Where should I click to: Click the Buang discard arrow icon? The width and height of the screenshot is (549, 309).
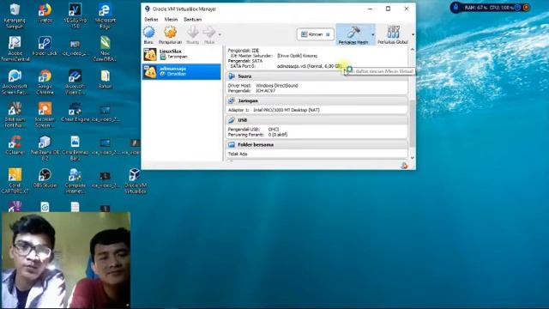pyautogui.click(x=192, y=33)
